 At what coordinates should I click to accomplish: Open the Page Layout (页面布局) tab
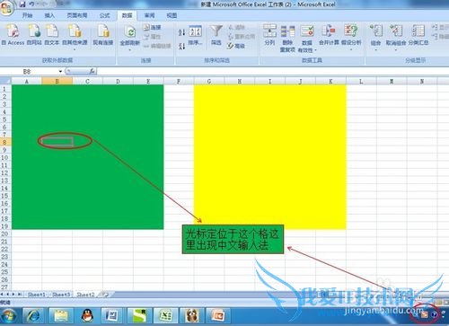click(x=77, y=15)
